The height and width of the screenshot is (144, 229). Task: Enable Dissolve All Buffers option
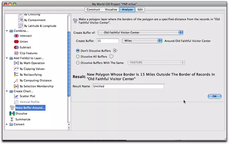coord(78,56)
